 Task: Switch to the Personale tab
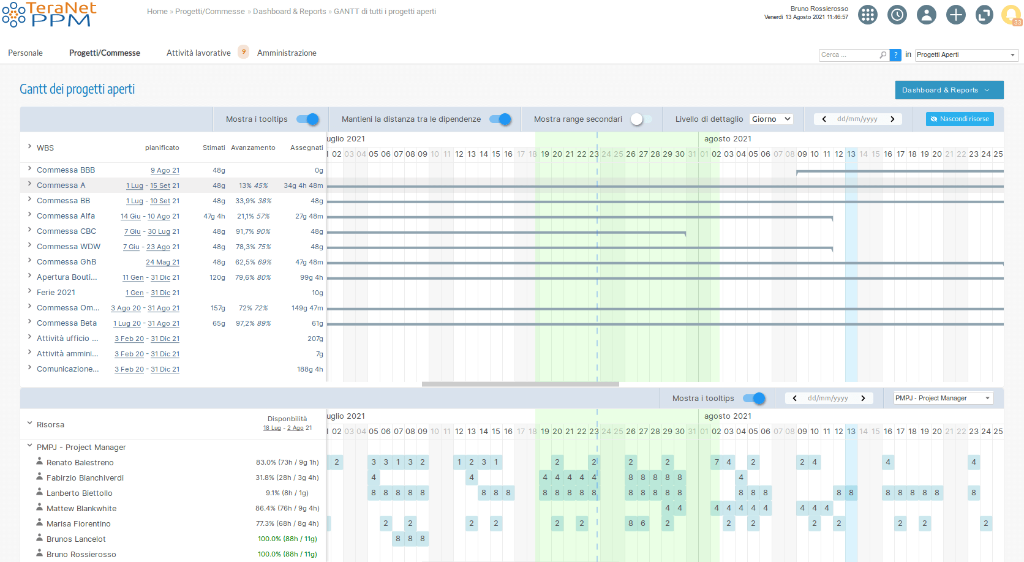[25, 53]
